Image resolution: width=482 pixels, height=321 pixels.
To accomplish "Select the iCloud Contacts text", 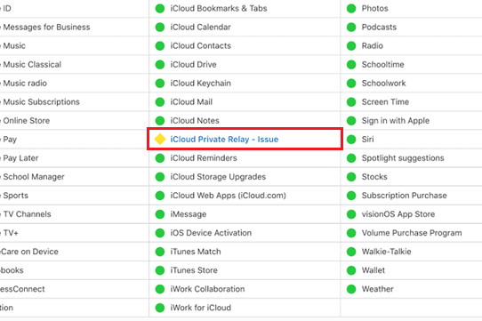I will pos(201,46).
